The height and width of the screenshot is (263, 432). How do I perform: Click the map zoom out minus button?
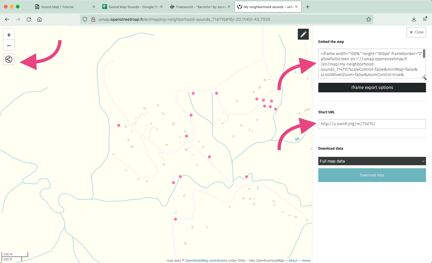click(x=9, y=46)
